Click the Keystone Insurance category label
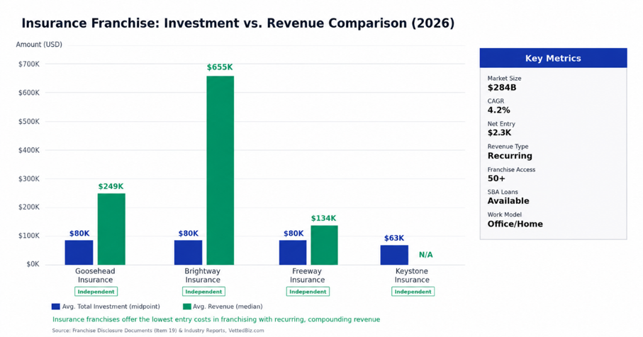The height and width of the screenshot is (337, 643). pyautogui.click(x=412, y=275)
